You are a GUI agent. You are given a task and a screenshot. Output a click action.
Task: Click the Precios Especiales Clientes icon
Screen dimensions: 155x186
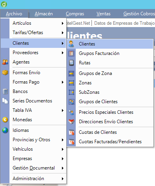[x=71, y=112]
